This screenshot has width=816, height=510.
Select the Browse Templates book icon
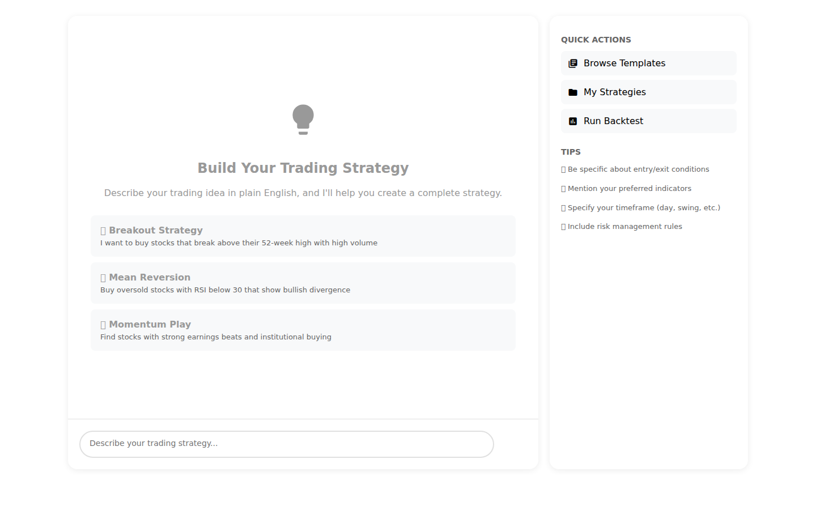click(573, 63)
